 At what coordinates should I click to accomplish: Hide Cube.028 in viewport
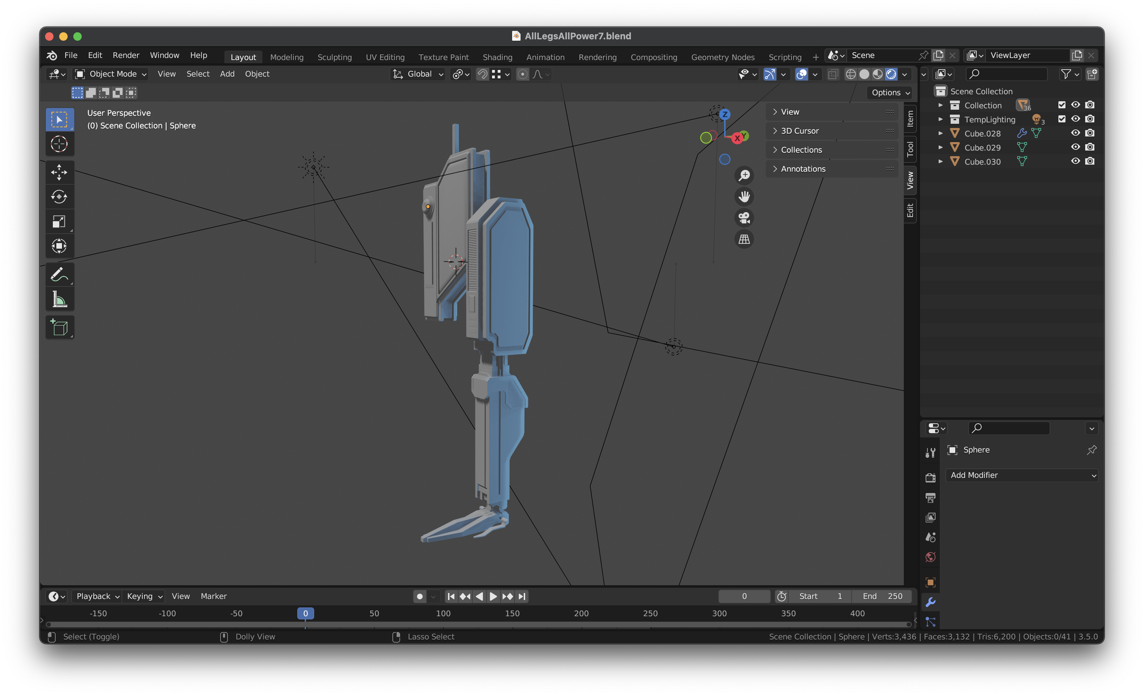[x=1075, y=133]
